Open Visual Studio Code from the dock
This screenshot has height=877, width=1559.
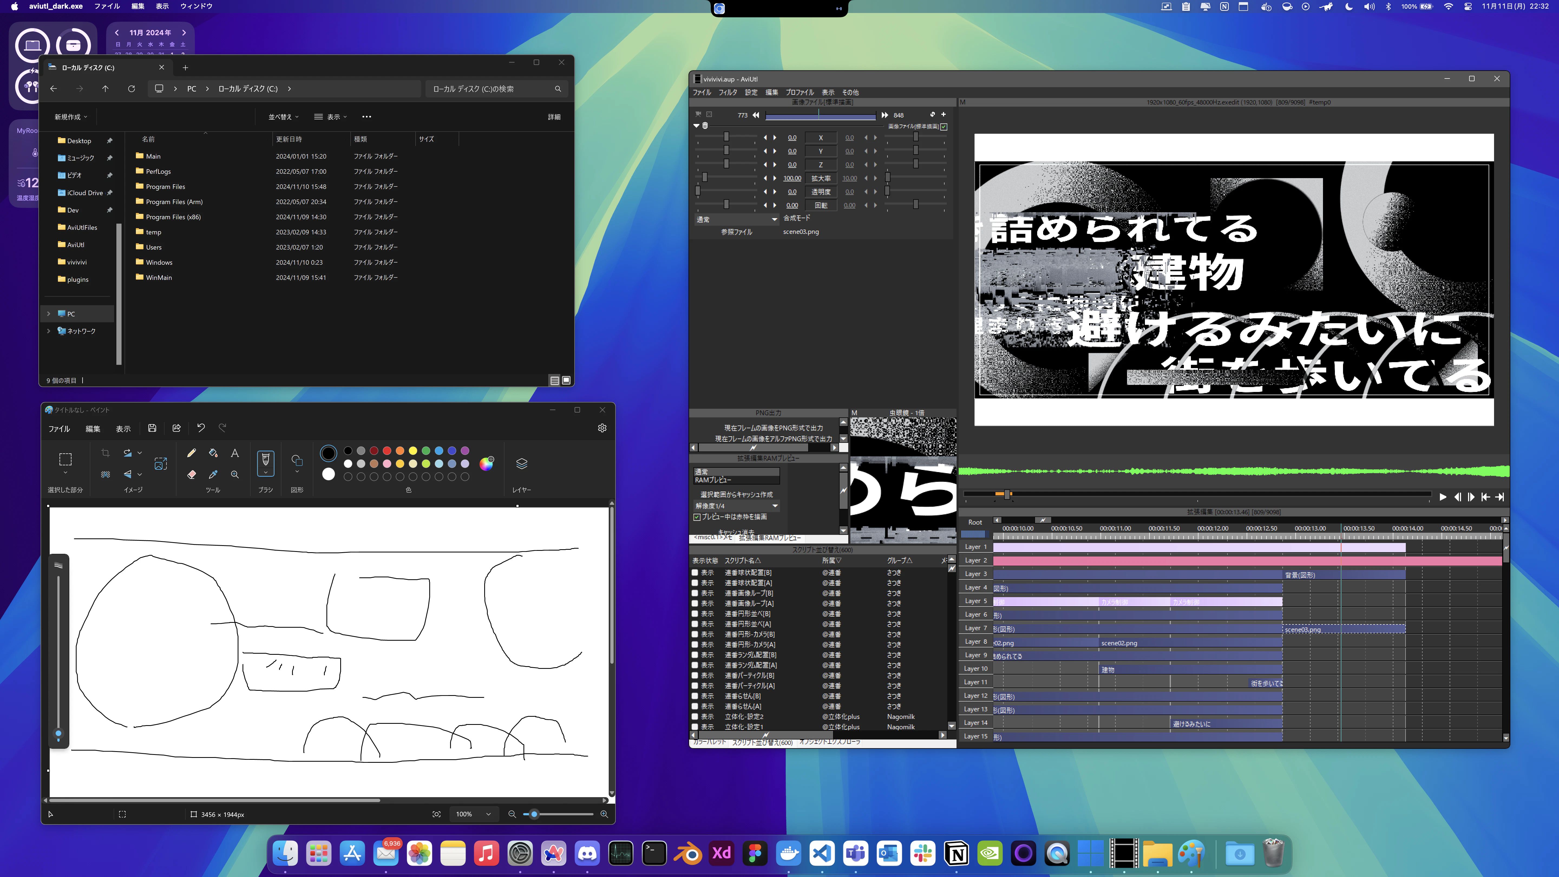822,853
